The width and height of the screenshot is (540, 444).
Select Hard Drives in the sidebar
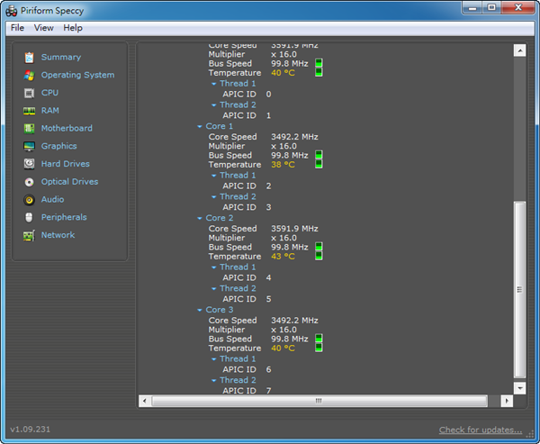click(66, 164)
